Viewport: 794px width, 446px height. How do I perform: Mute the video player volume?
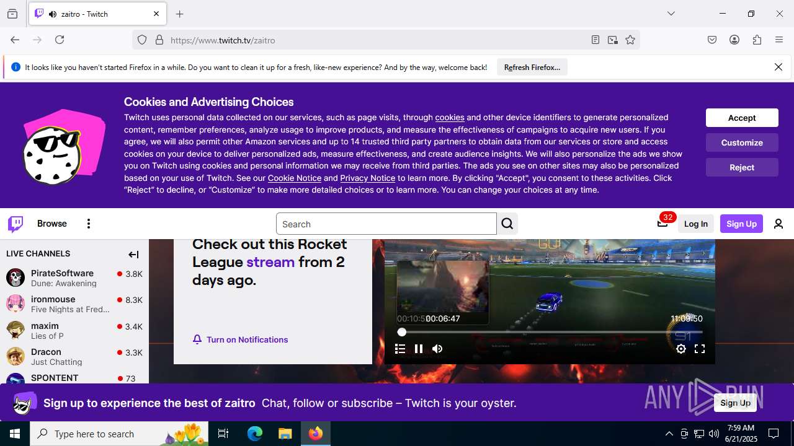[x=437, y=349]
